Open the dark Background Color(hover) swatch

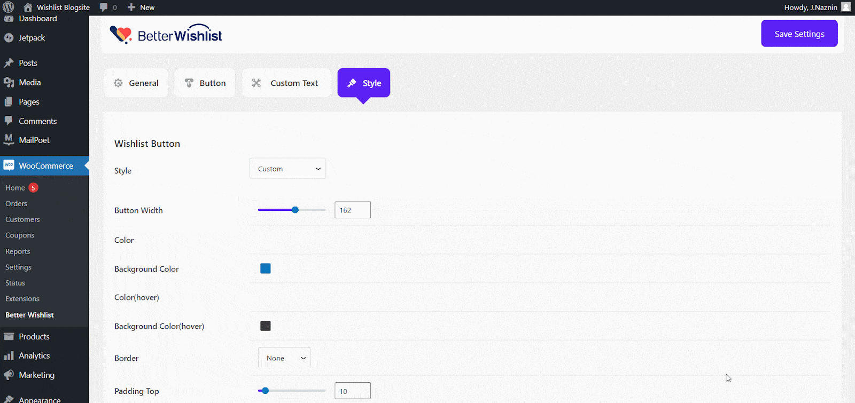tap(266, 326)
